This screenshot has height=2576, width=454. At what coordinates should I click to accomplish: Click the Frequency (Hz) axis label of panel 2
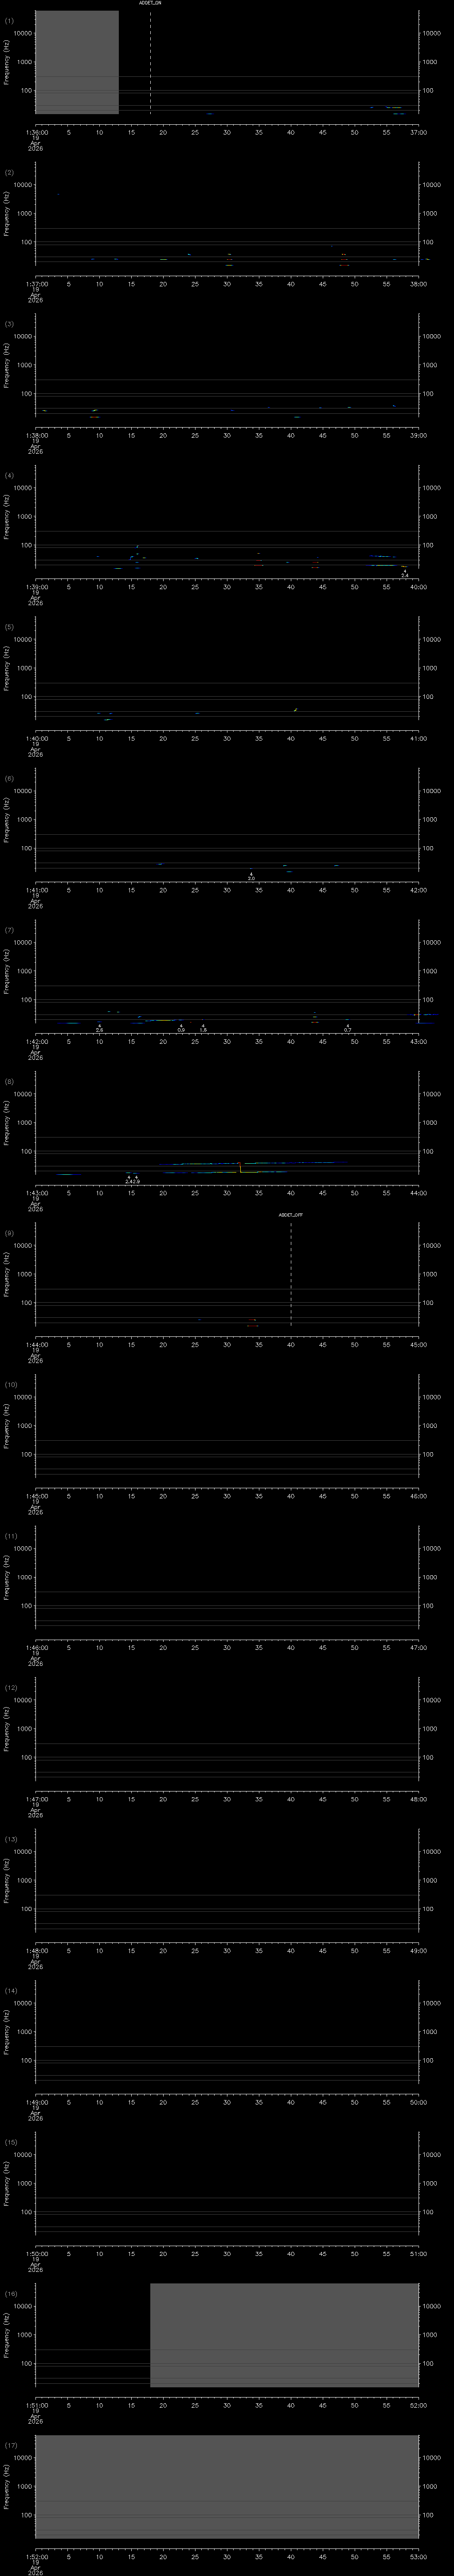point(8,214)
